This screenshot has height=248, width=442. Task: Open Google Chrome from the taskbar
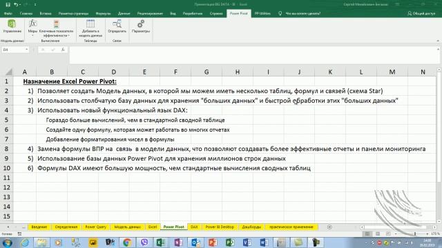(127, 242)
